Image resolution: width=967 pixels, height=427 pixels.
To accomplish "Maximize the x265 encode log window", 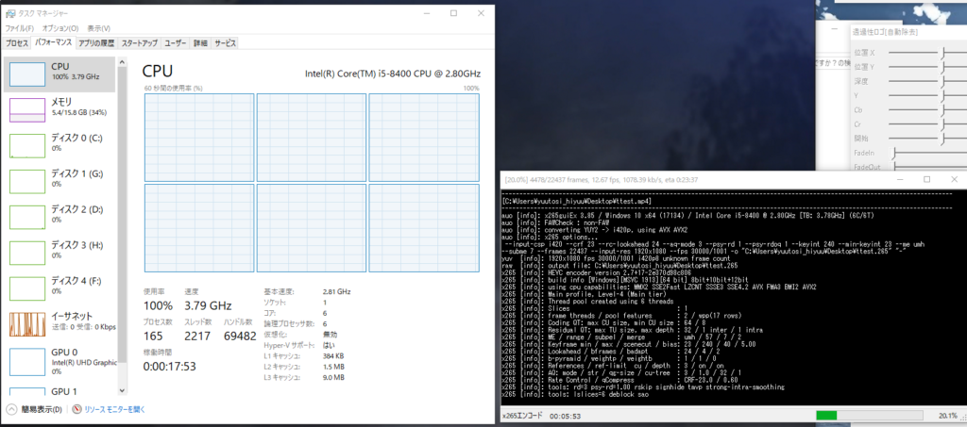I will (x=927, y=180).
